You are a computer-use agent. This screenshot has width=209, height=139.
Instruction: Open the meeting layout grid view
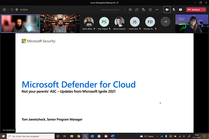(x=4, y=10)
